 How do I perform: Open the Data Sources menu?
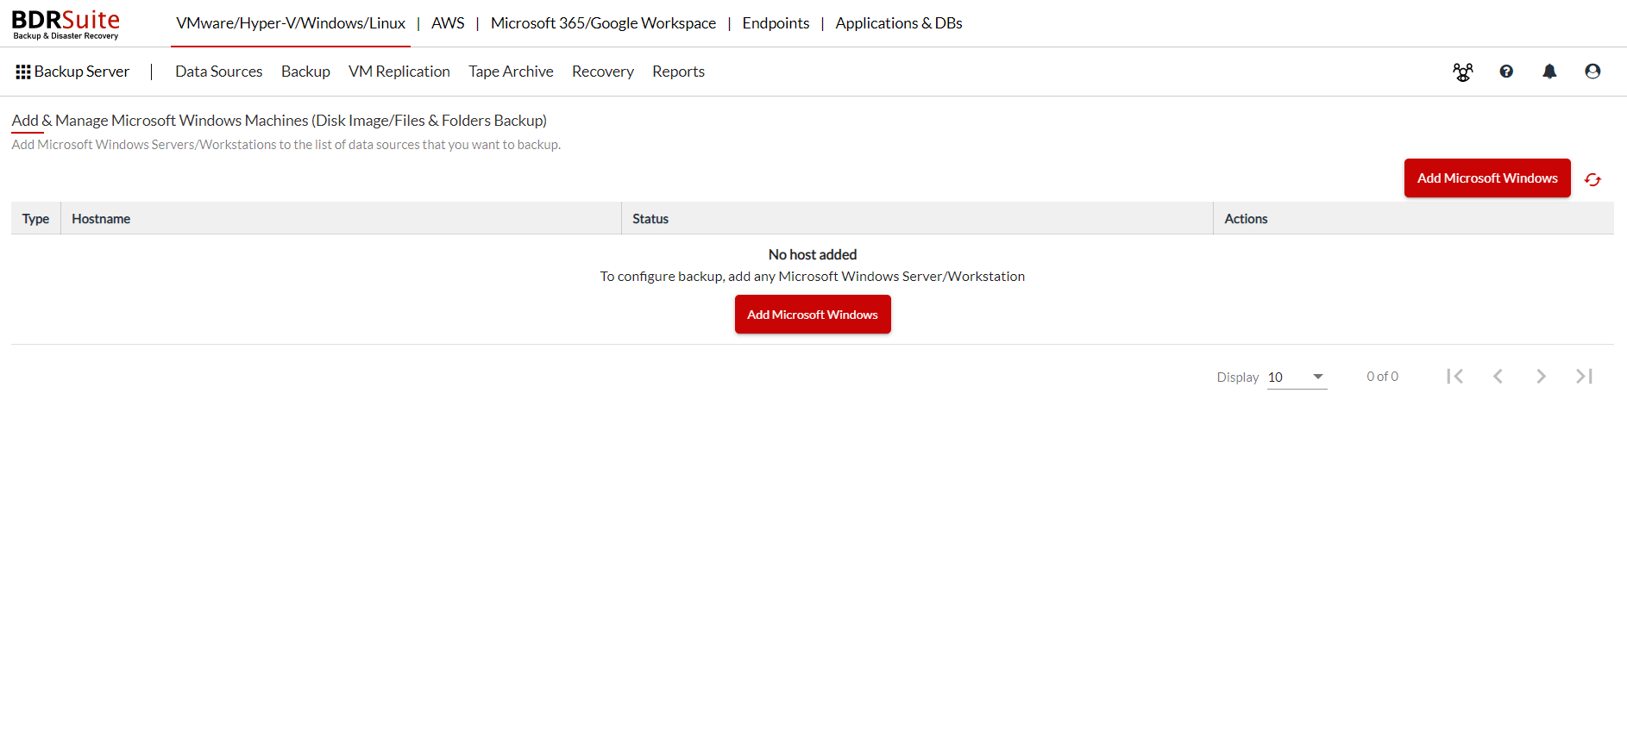tap(219, 72)
